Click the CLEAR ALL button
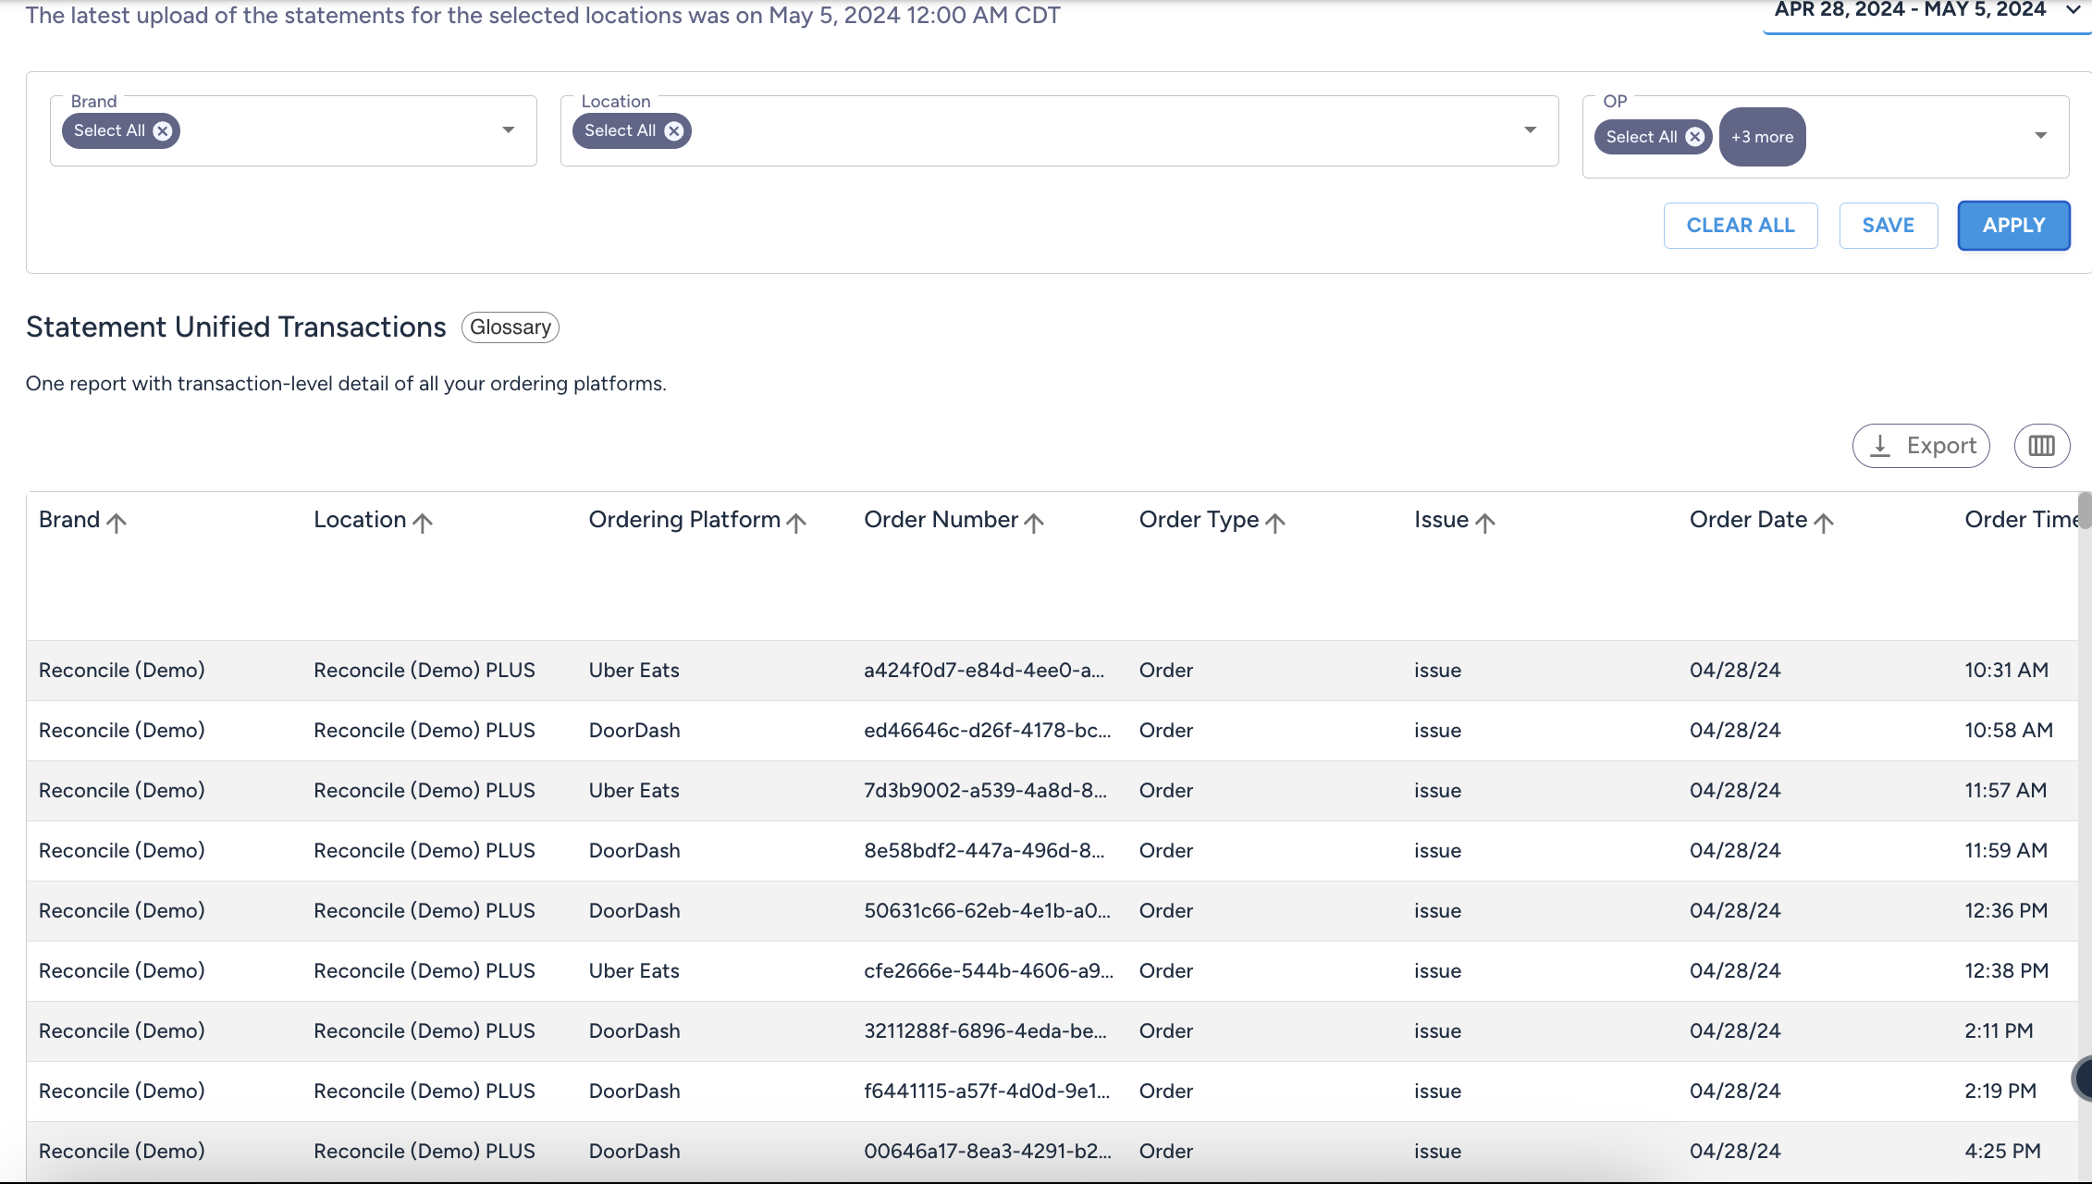This screenshot has height=1184, width=2092. [x=1741, y=226]
